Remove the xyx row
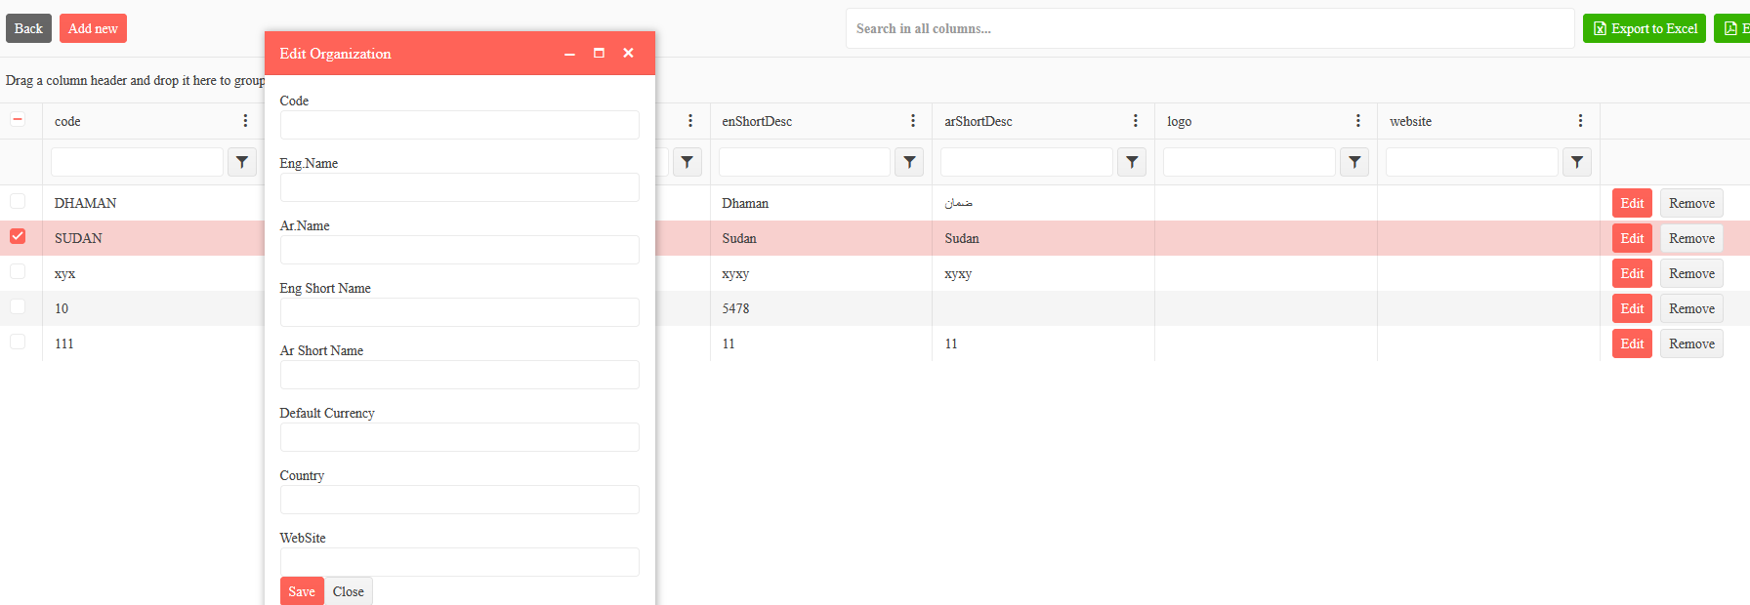This screenshot has width=1750, height=605. click(x=1691, y=273)
